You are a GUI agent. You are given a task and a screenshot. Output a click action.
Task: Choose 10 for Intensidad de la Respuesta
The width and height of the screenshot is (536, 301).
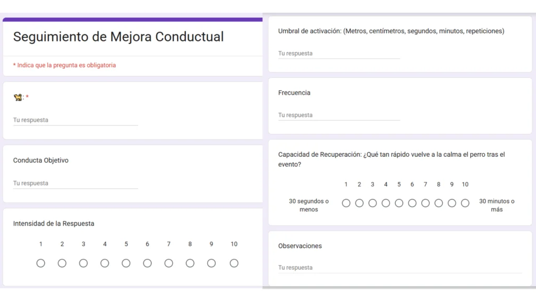coord(234,263)
